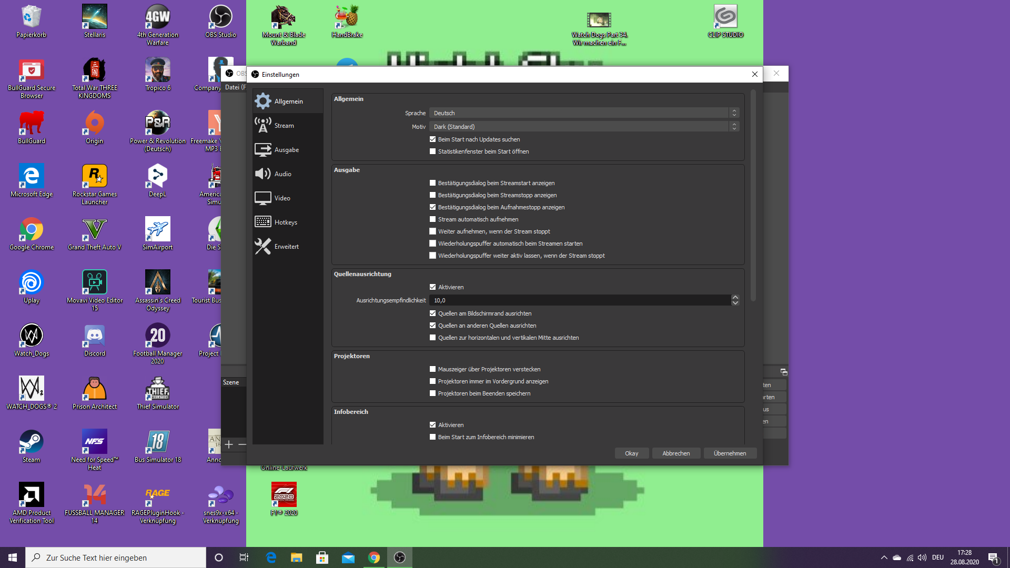Viewport: 1010px width, 568px height.
Task: Click the Video monitor icon in sidebar
Action: point(262,198)
